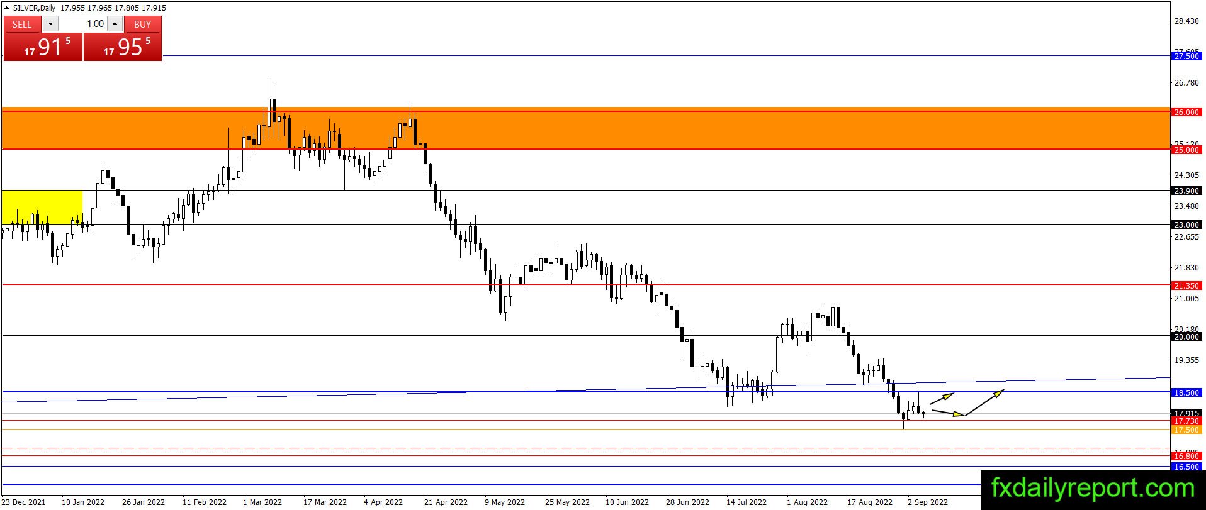This screenshot has width=1206, height=510.
Task: Click 19.355 on the price axis
Action: [x=1186, y=360]
